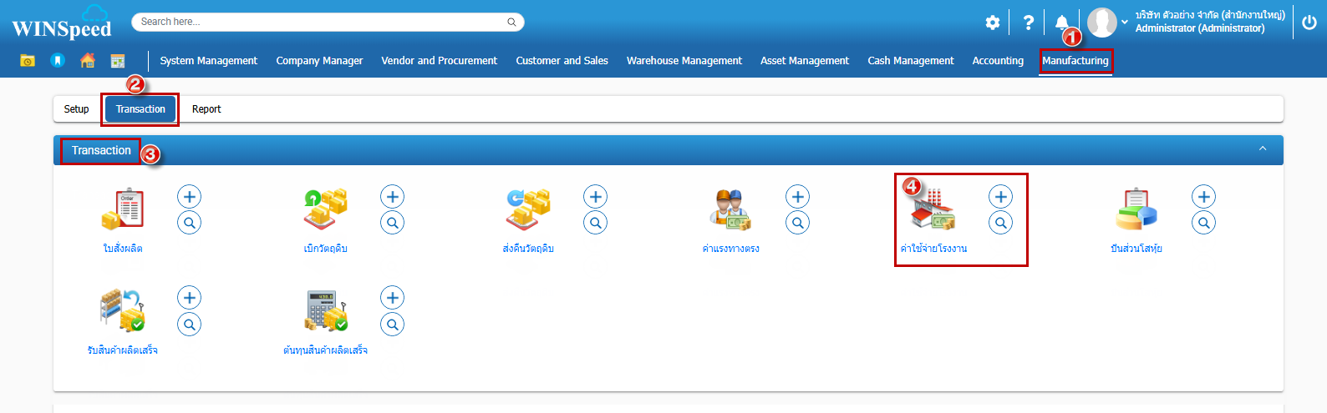The image size is (1327, 413).
Task: Open the รับสินค้าผลิตเสร็จ finished goods receipt icon
Action: (123, 310)
